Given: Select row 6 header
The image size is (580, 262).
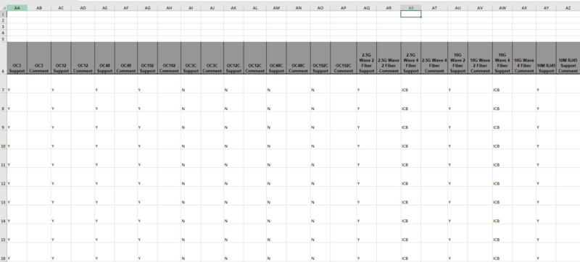Looking at the screenshot, I should 4,59.
